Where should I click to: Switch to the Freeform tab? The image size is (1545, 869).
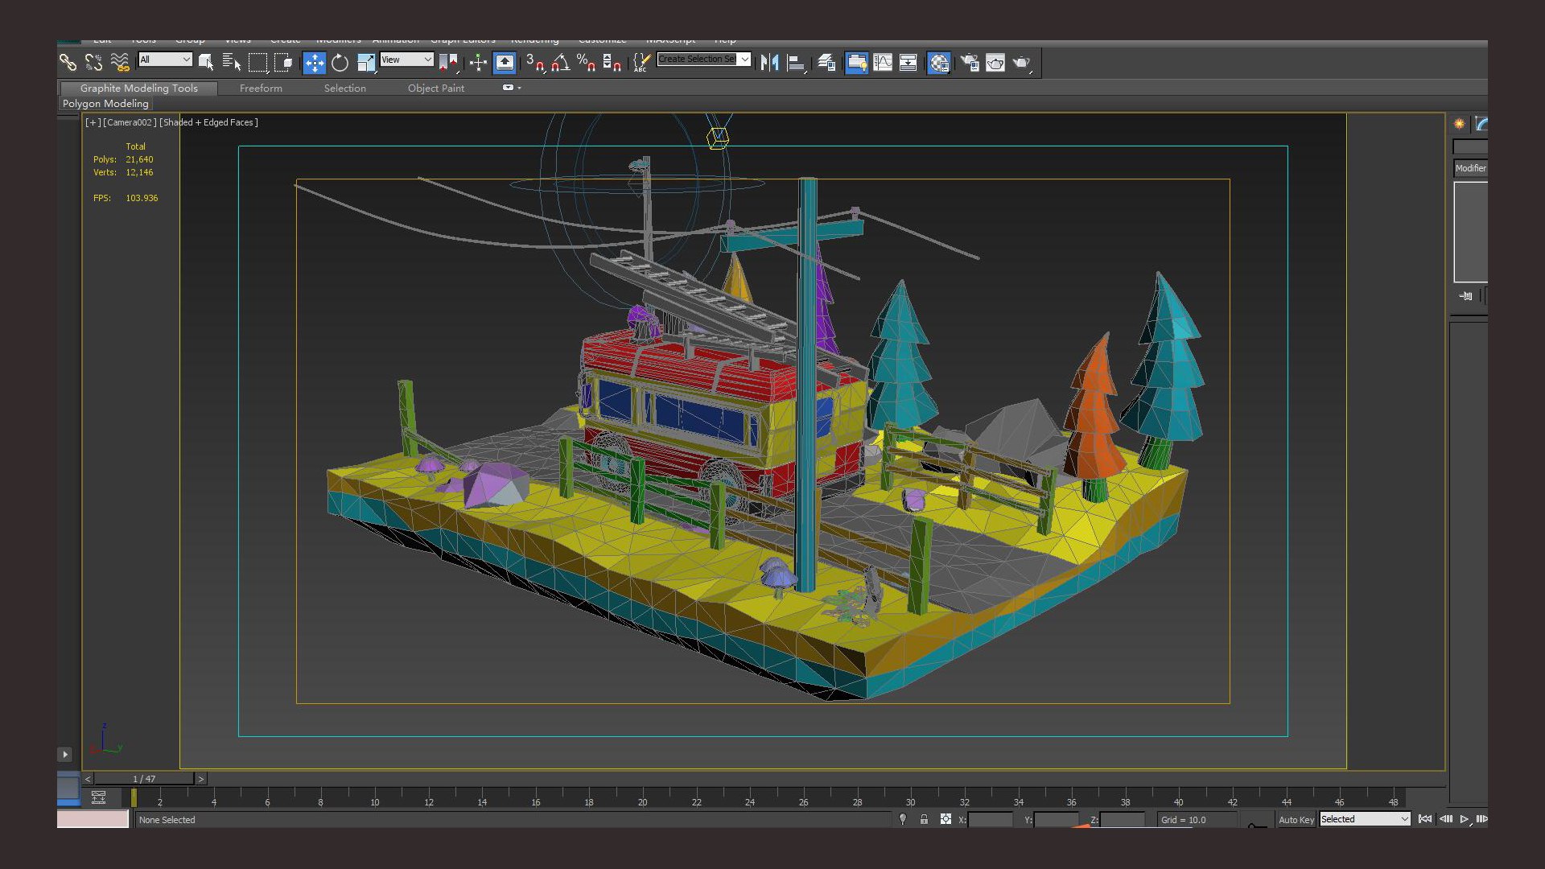click(261, 89)
